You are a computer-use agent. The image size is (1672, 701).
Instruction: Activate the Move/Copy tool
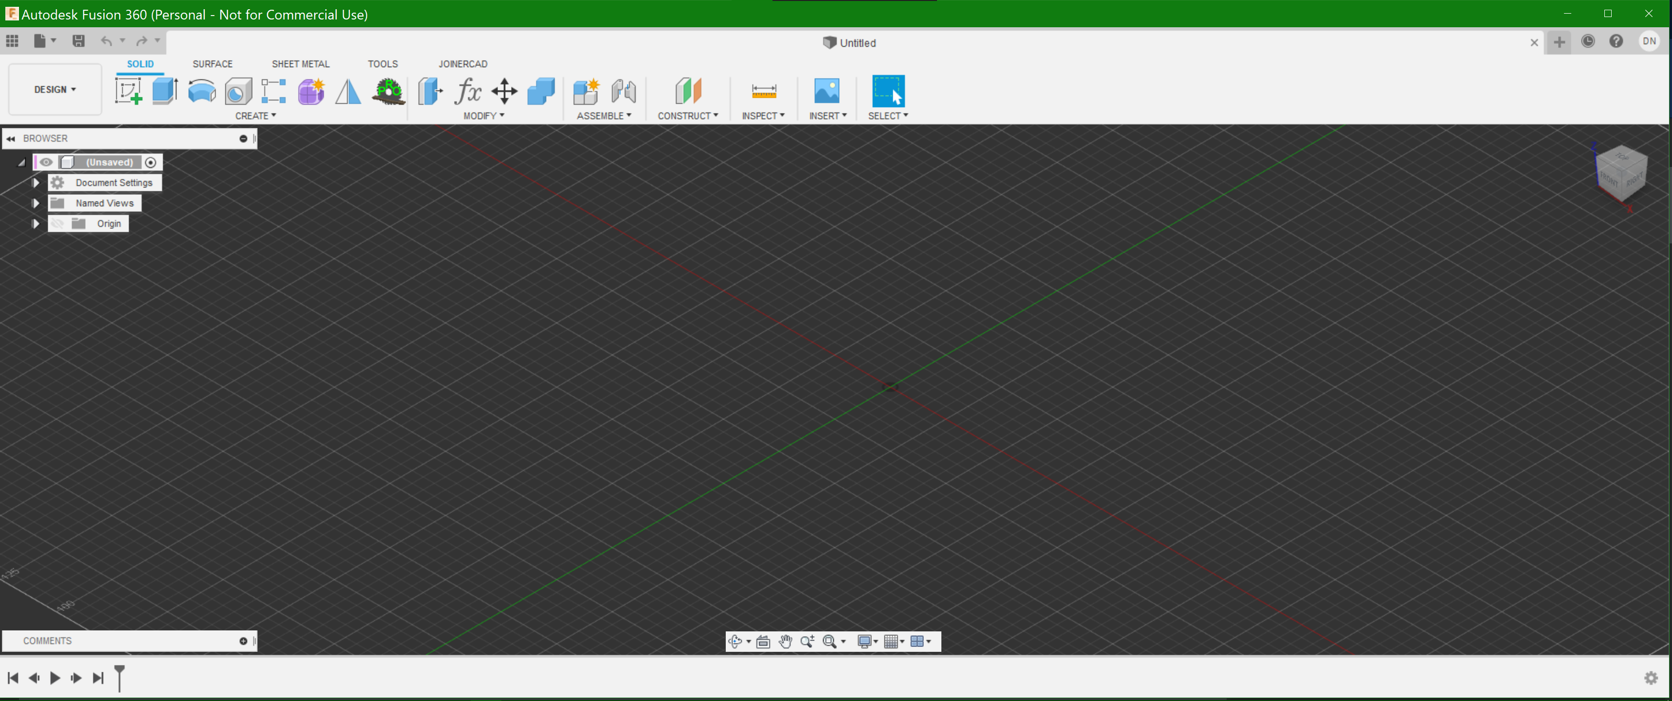(504, 91)
